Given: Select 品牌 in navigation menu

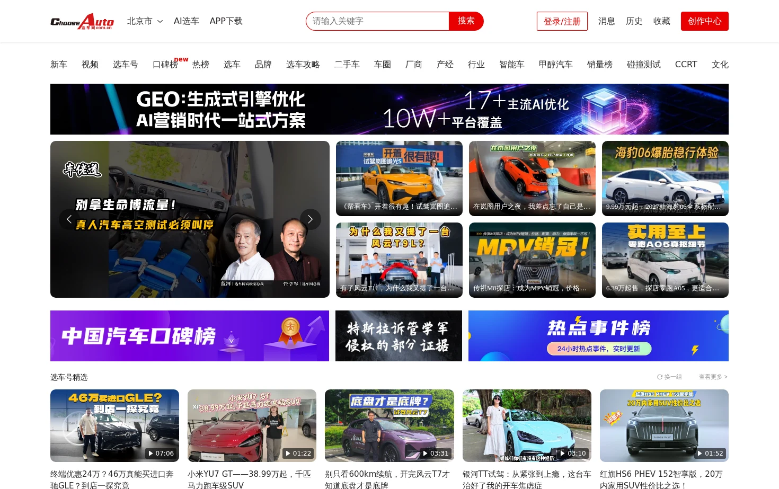Looking at the screenshot, I should [263, 65].
